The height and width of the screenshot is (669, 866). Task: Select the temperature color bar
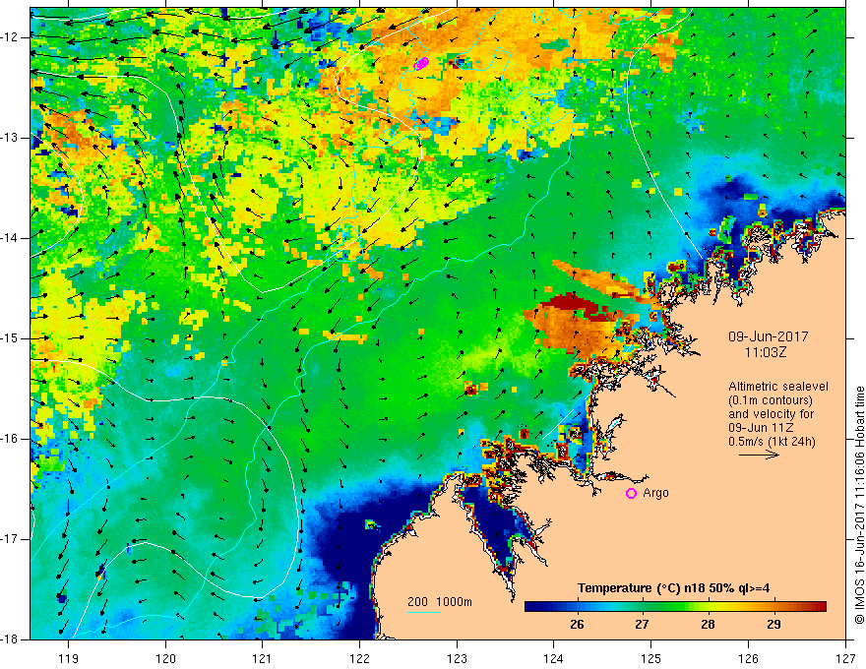(x=675, y=607)
